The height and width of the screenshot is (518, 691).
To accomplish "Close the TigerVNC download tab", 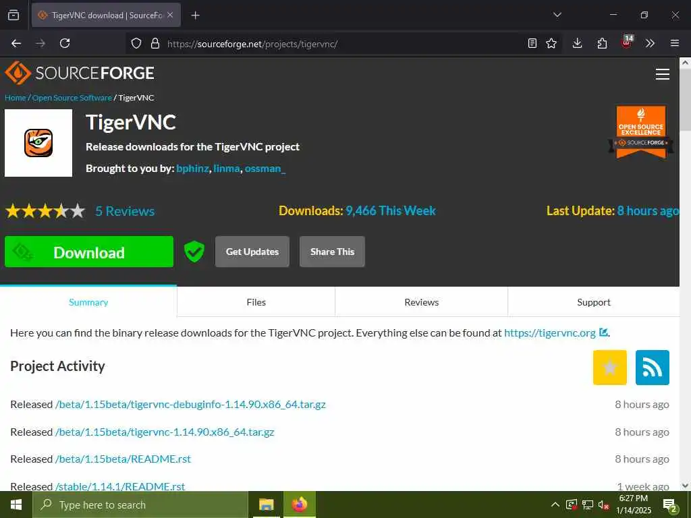I will coord(170,15).
